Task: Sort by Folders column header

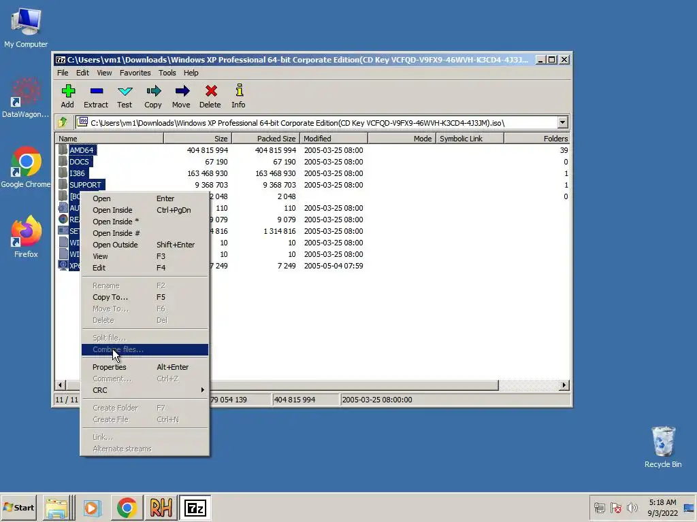Action: pos(537,139)
